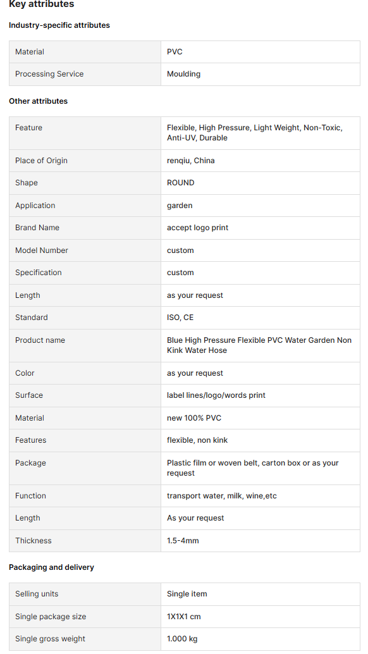Select new 100% PVC material value
368x654 pixels.
coord(193,418)
